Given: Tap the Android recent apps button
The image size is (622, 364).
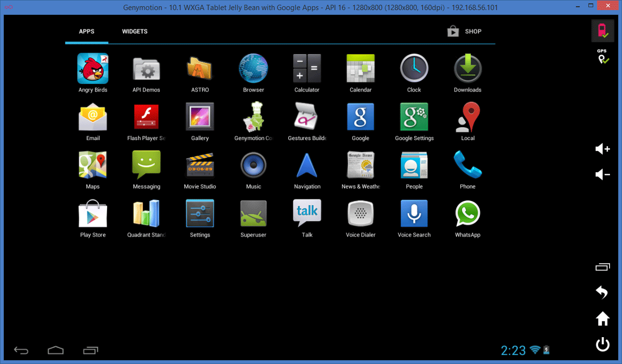Looking at the screenshot, I should coord(91,350).
